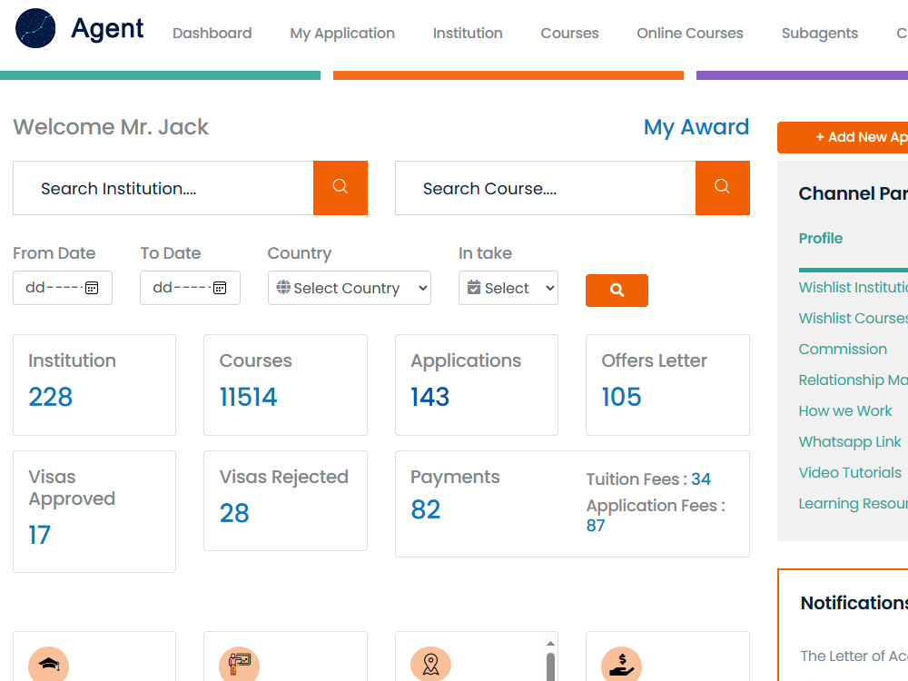Click the graduation cap icon in the bottom card
The width and height of the screenshot is (908, 681).
coord(48,665)
